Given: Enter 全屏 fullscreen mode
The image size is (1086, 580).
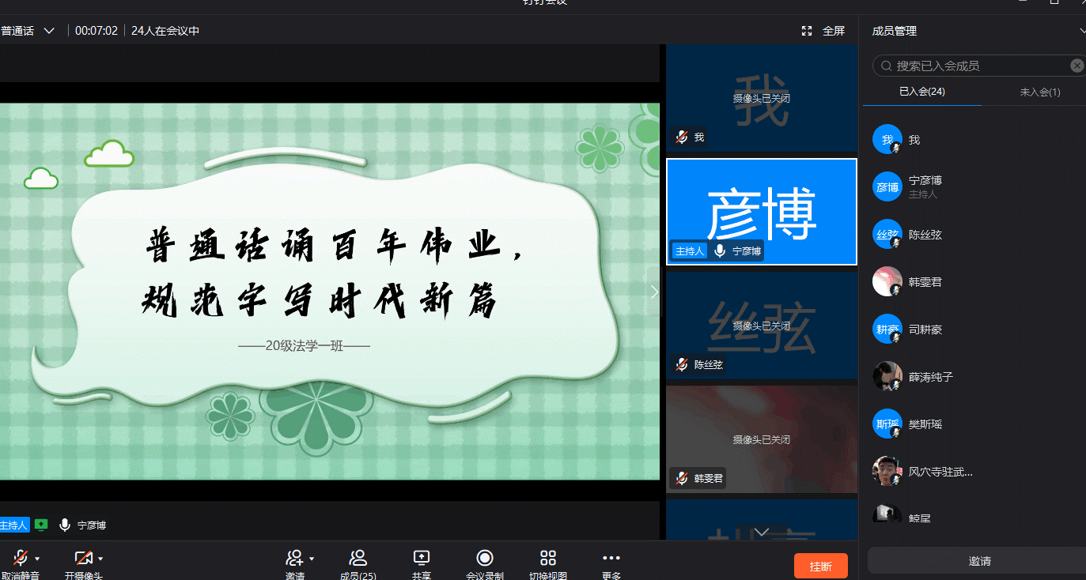Looking at the screenshot, I should pos(823,31).
